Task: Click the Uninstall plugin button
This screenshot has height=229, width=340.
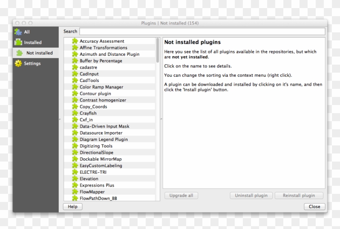Action: coord(251,195)
